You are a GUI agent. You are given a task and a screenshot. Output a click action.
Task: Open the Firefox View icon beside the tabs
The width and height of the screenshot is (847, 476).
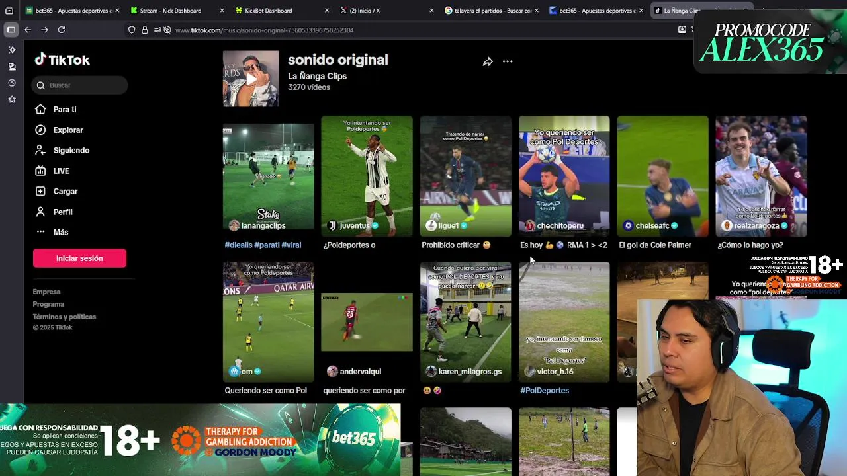(x=9, y=11)
